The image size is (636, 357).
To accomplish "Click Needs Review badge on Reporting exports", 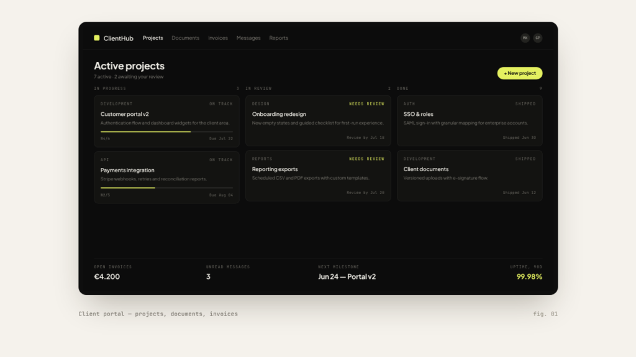I will click(366, 159).
